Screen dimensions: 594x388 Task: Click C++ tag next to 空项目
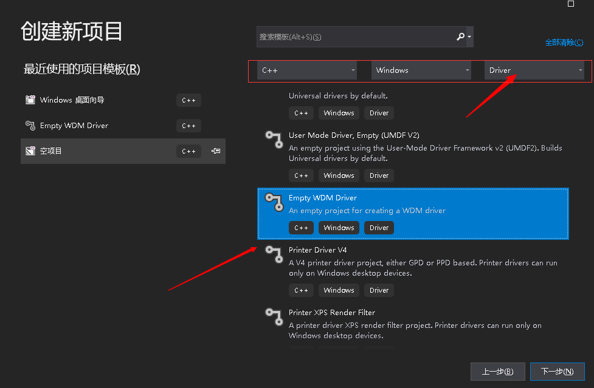(x=188, y=151)
